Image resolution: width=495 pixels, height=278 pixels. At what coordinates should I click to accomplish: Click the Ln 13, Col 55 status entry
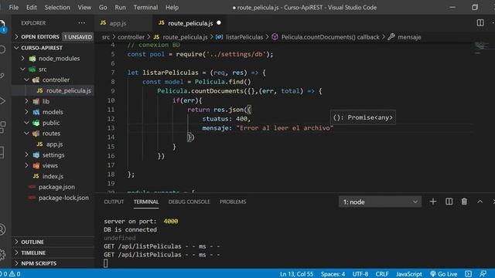296,274
